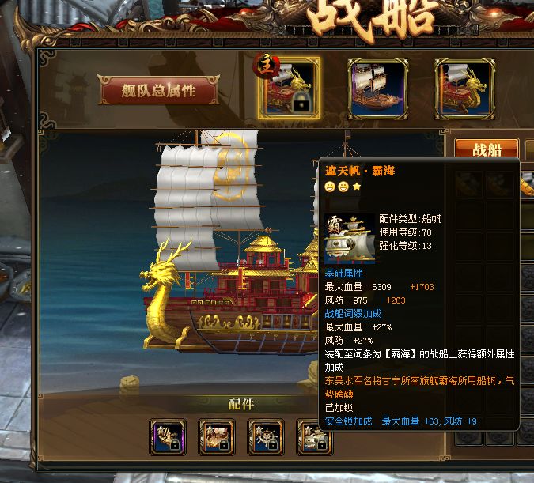Click the sail accessory slot under 配件
Screen dimensions: 534x483
[312, 437]
